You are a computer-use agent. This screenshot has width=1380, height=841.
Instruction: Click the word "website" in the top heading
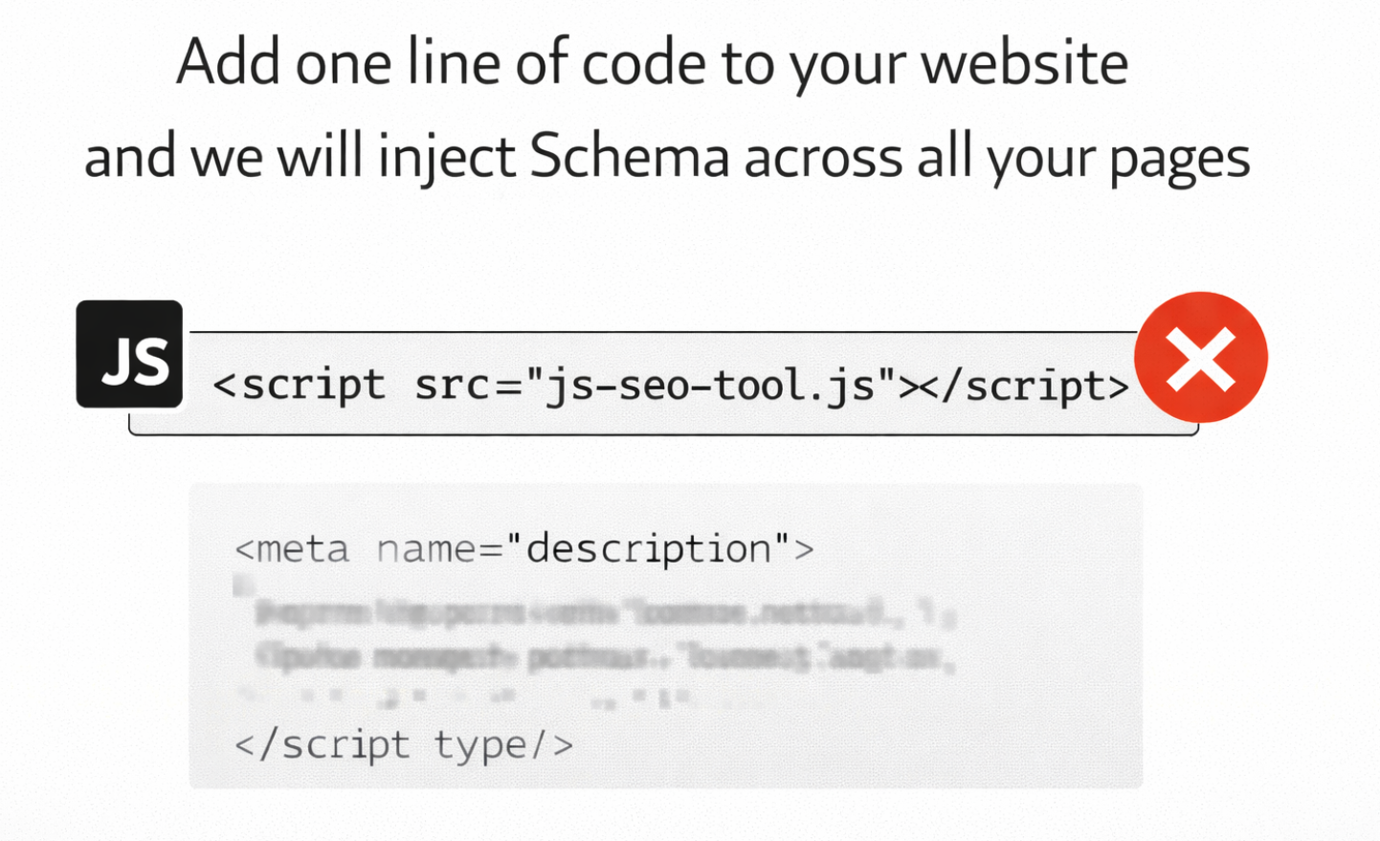click(x=1025, y=63)
